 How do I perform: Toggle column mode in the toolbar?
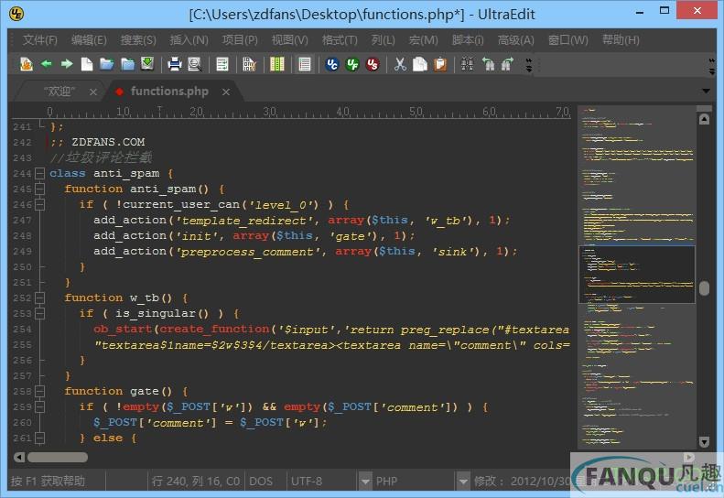pos(277,64)
